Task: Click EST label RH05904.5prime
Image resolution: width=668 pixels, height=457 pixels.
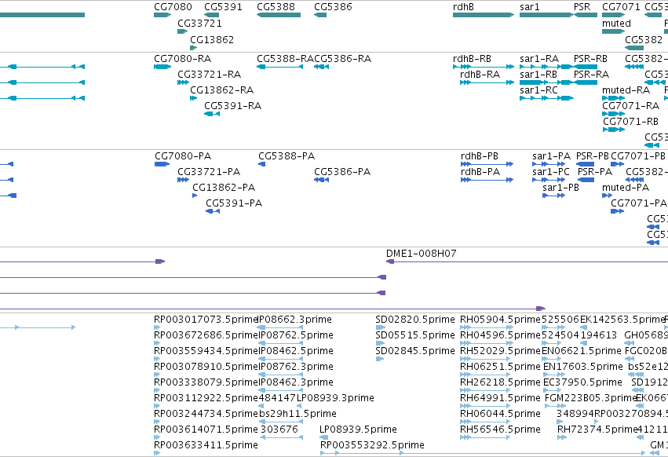Action: (500, 320)
